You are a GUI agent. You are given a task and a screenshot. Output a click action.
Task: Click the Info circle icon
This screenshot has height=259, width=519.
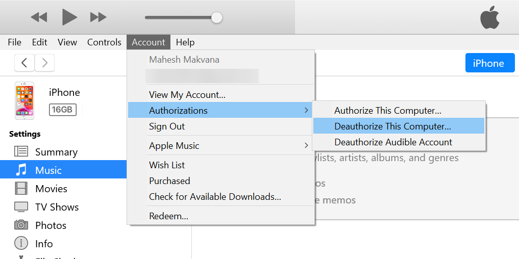(x=21, y=244)
